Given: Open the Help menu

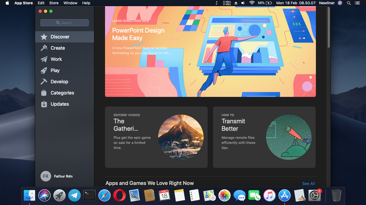Looking at the screenshot, I should 86,3.
